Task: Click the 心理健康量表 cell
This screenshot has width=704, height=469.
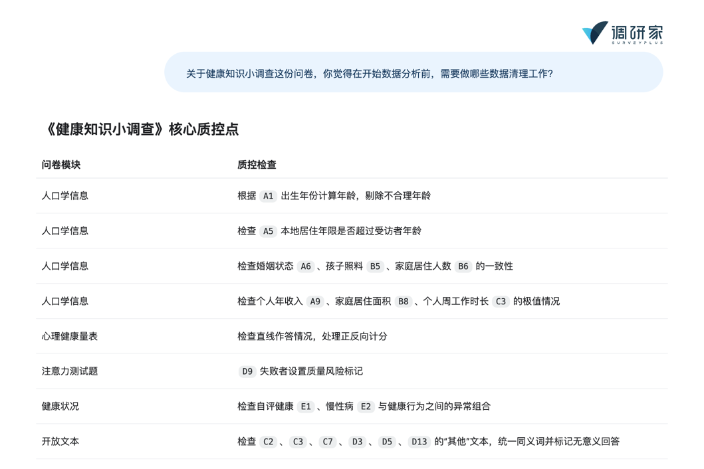Action: [70, 336]
